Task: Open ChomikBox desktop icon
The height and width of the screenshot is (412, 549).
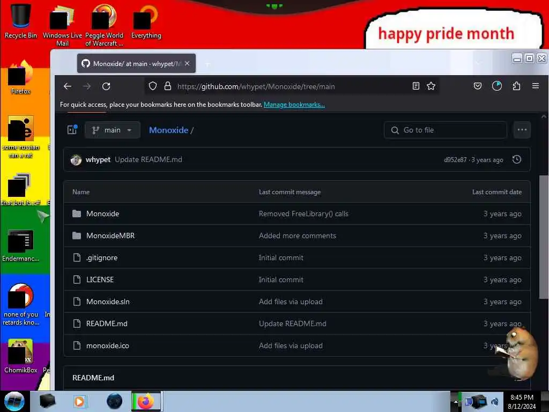Action: click(21, 356)
